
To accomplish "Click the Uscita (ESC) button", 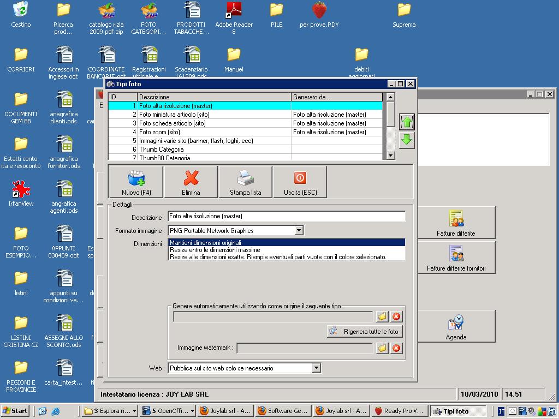I will [x=300, y=182].
